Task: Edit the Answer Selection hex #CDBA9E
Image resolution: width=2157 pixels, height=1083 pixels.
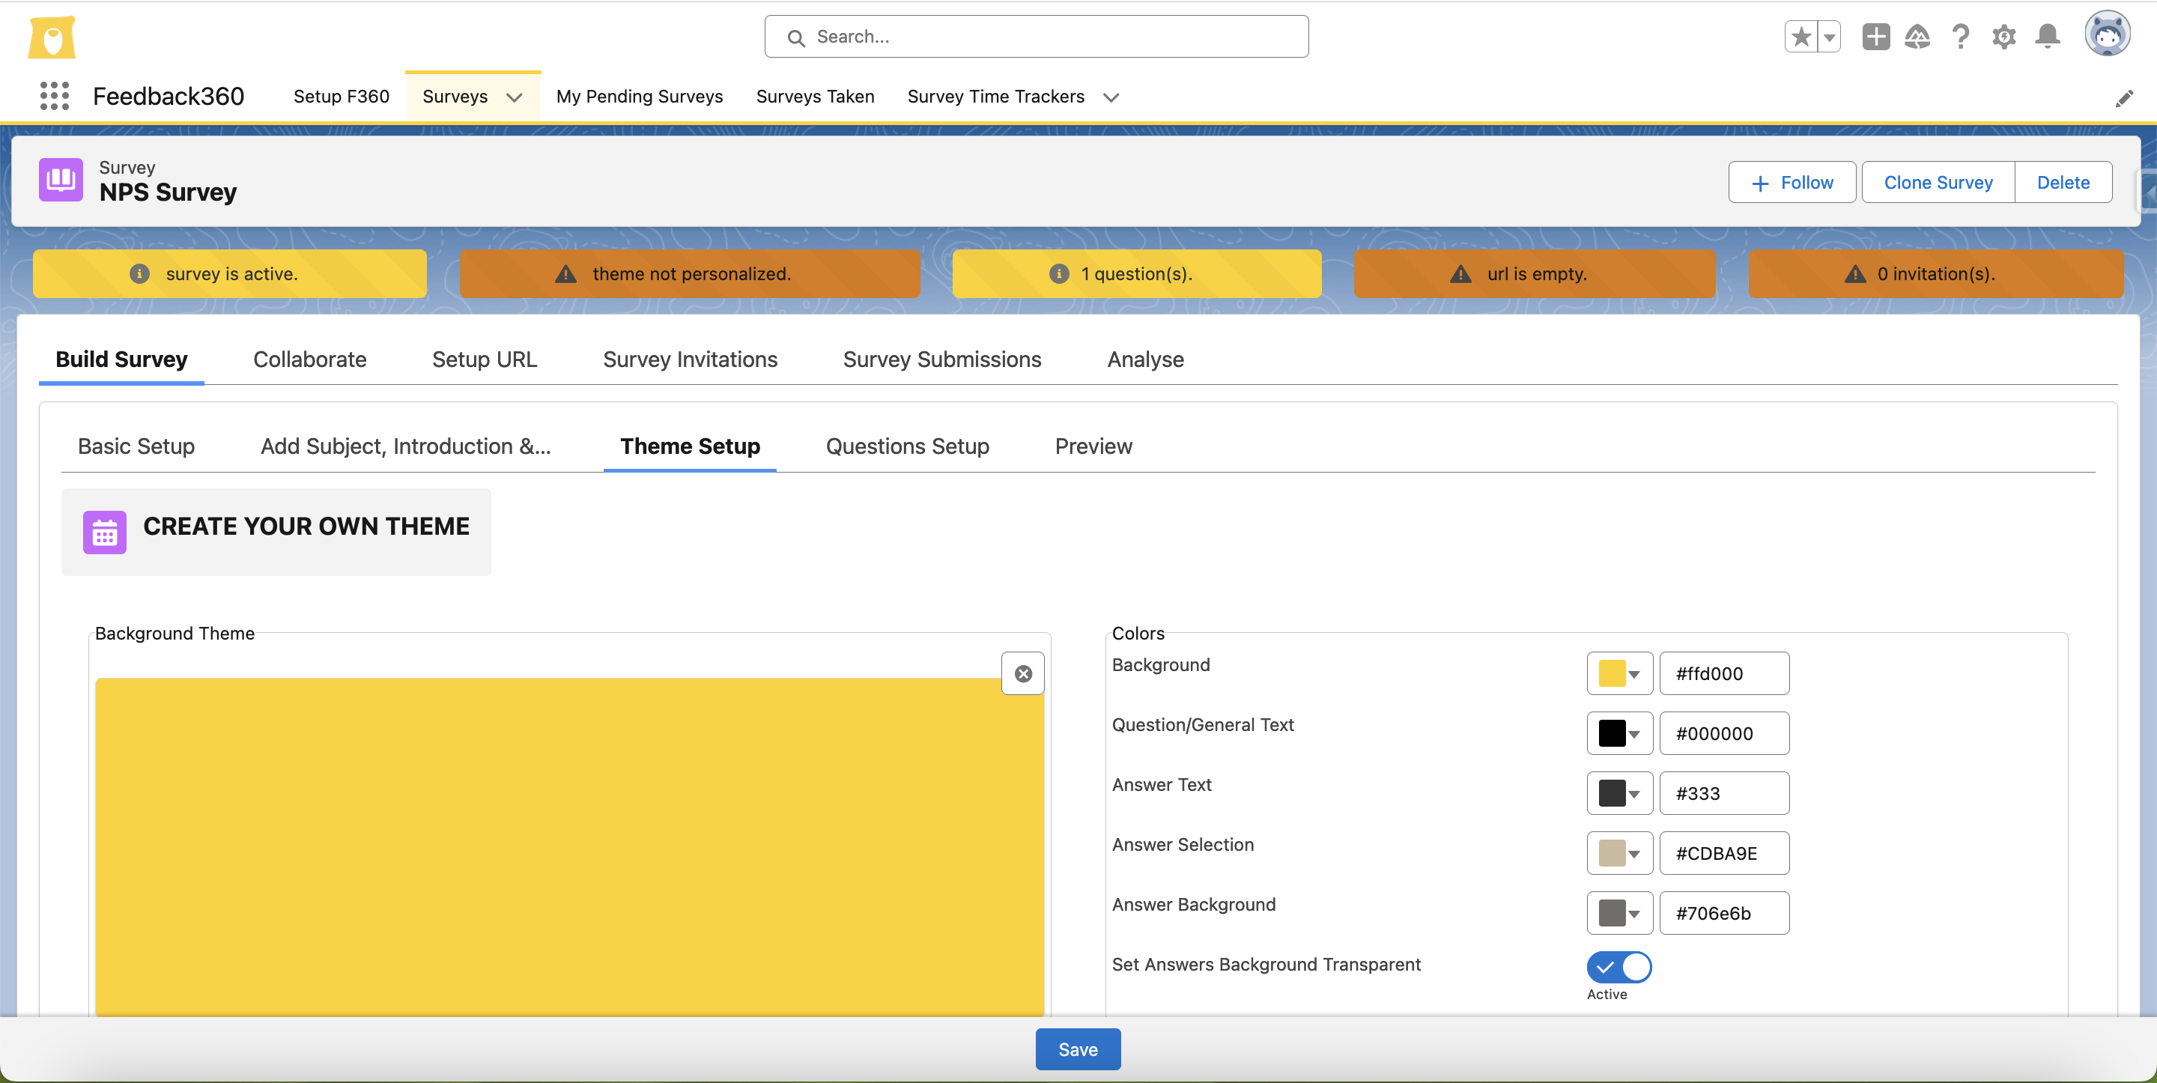Action: [x=1724, y=854]
